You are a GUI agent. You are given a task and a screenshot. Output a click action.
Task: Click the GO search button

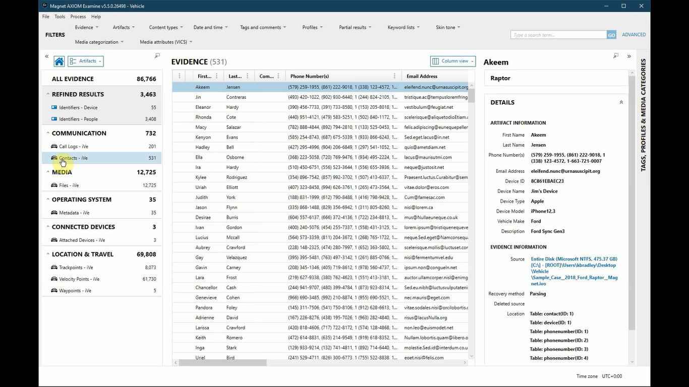(x=611, y=35)
